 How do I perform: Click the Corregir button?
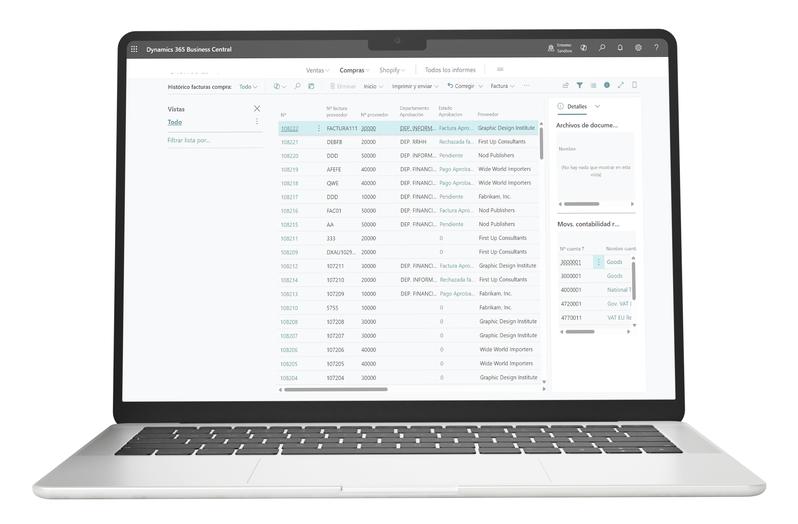(461, 86)
